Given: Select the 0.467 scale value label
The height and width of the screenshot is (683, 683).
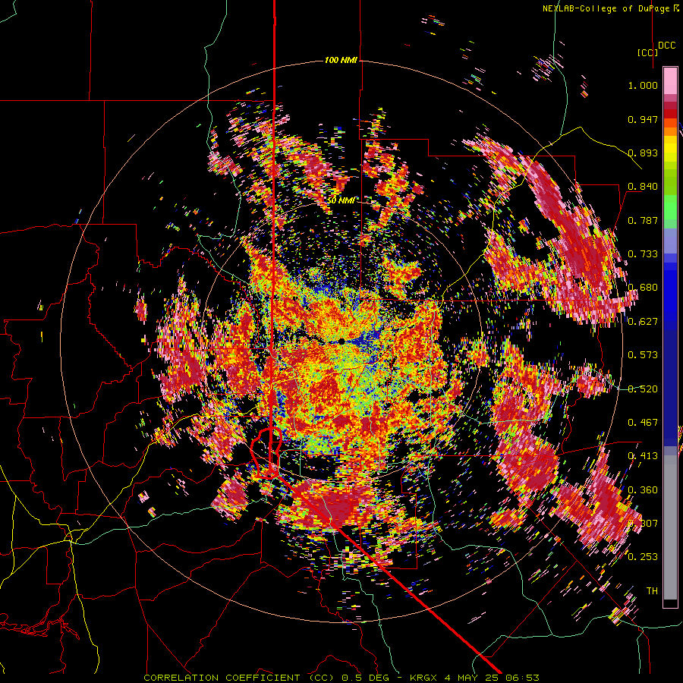Looking at the screenshot, I should (x=643, y=422).
